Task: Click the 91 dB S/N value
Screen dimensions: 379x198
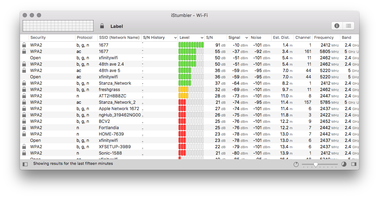Action: [220, 45]
